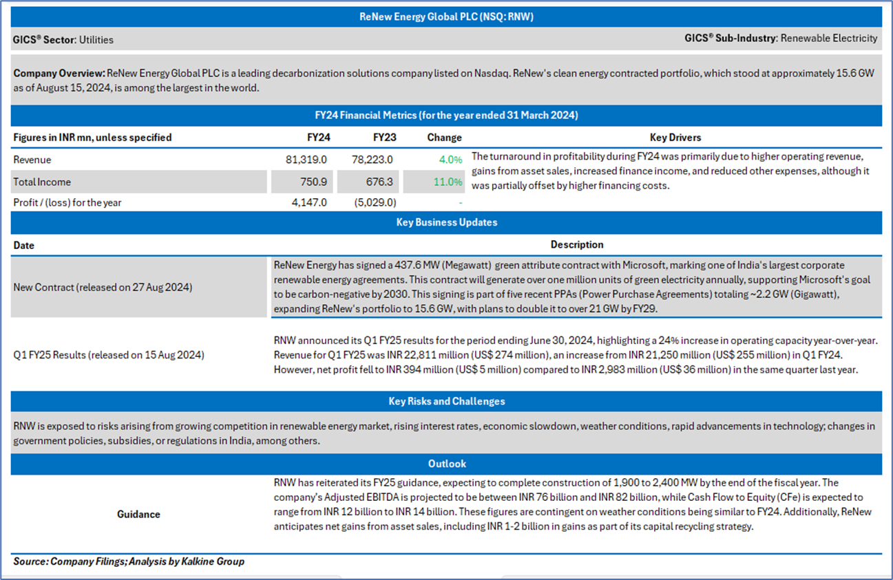Click the Key Drivers profitability turnaround paragraph
Screen dimensions: 893x580
pos(671,171)
